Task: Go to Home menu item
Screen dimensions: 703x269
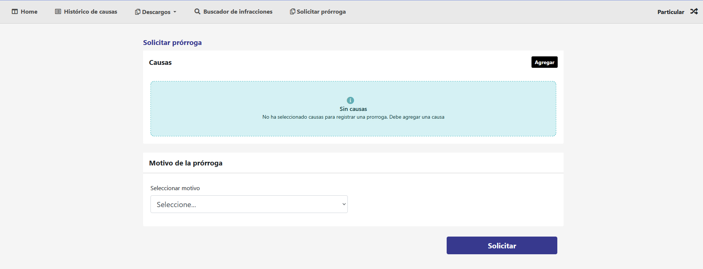Action: (29, 11)
